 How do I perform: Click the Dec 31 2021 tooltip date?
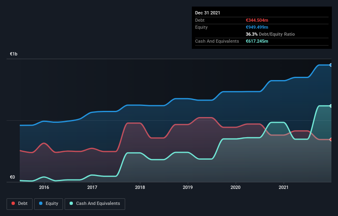[x=207, y=13]
